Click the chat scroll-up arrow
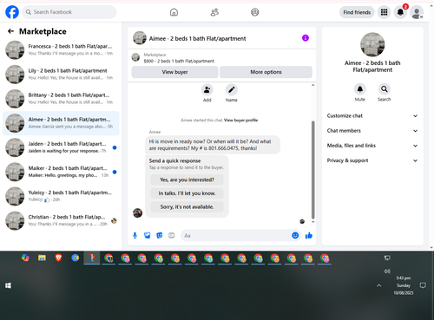Viewport: 434px width, 320px height. tap(312, 85)
